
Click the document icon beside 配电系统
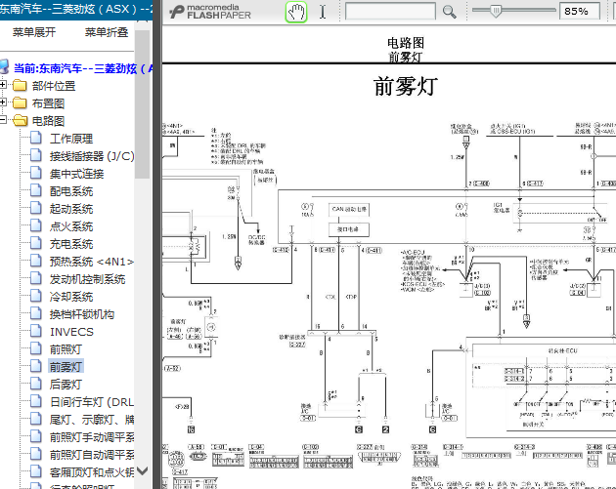pyautogui.click(x=36, y=191)
